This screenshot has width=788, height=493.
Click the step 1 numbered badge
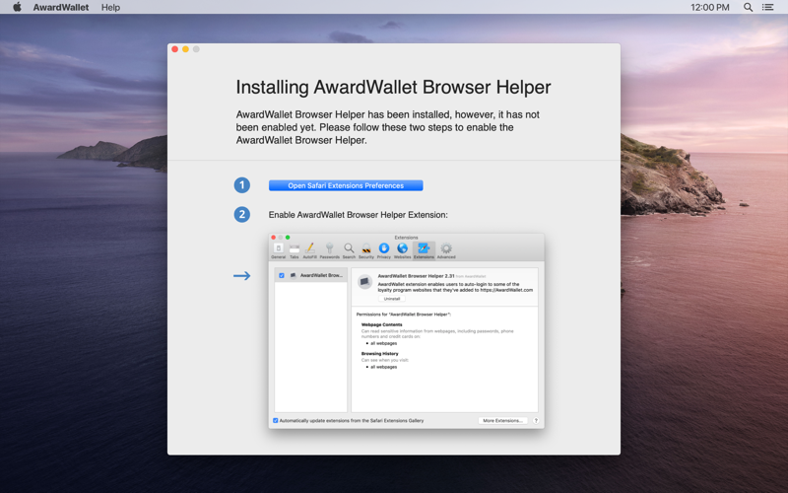[241, 185]
